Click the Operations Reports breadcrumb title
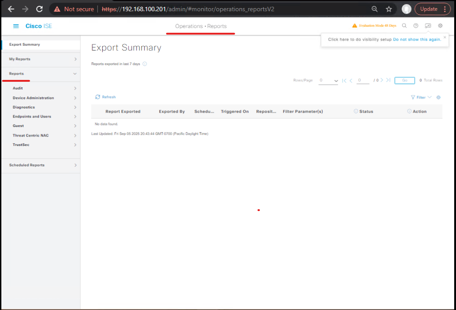 tap(201, 26)
